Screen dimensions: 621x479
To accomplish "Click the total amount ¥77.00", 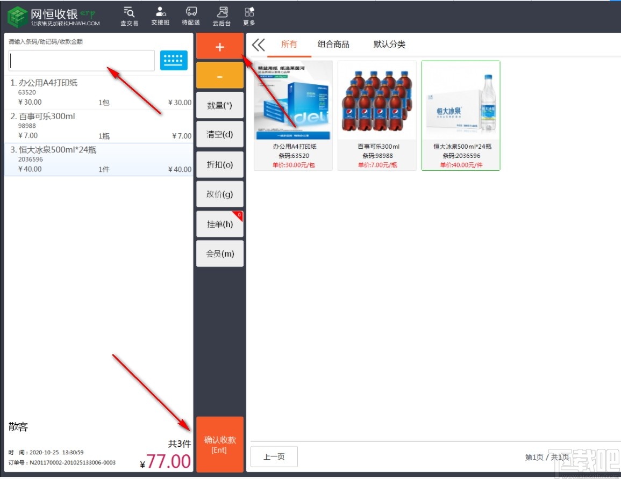I will 166,462.
